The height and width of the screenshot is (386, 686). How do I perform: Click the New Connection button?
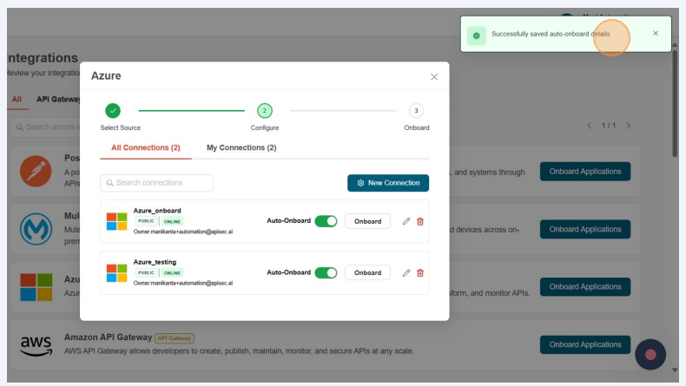point(387,183)
